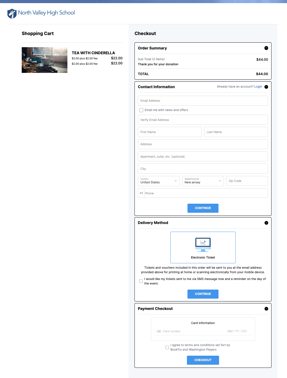The width and height of the screenshot is (287, 378).
Task: Open the State/Province dropdown
Action: click(203, 181)
